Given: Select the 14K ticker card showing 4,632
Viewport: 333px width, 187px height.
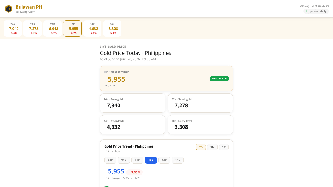Looking at the screenshot, I should coord(92,29).
